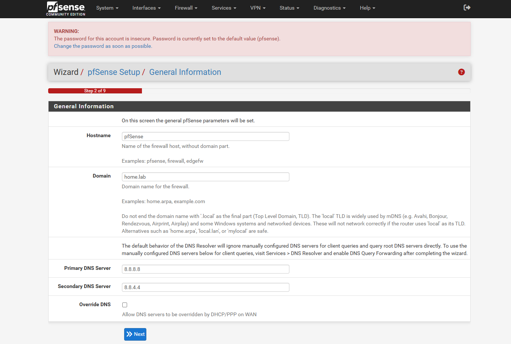511x344 pixels.
Task: Open the Help menu
Action: click(368, 8)
